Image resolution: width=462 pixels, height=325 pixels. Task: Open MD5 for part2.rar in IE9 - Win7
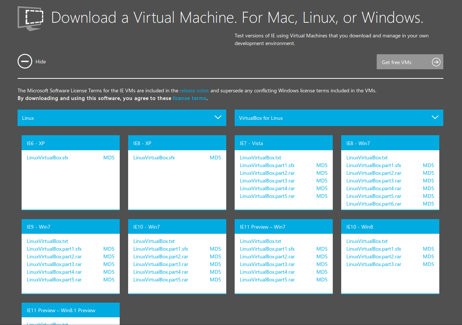coord(109,256)
